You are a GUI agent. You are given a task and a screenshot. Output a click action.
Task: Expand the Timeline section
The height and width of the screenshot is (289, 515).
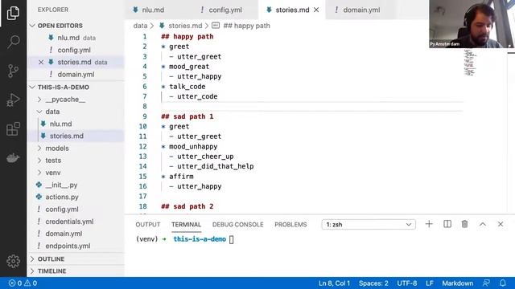tap(51, 271)
